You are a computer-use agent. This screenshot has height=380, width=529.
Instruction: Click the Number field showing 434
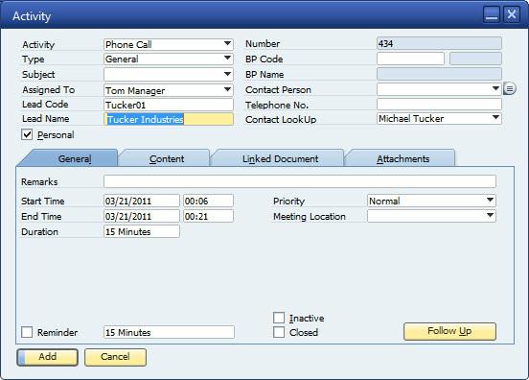coord(439,43)
